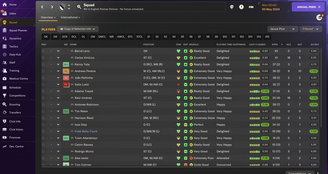The width and height of the screenshot is (328, 174).
Task: Expand the Copy of Selection Info dropdown
Action: coord(78,29)
